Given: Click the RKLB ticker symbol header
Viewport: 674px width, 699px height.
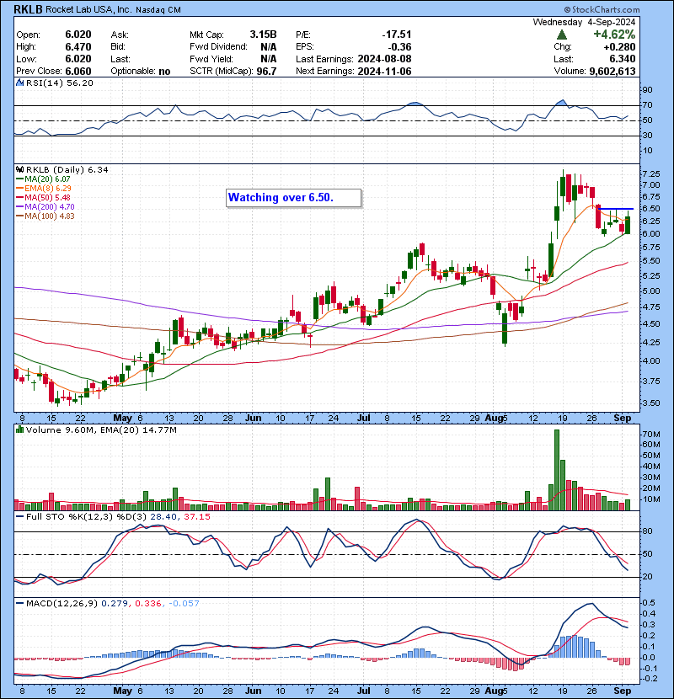Looking at the screenshot, I should coord(28,9).
